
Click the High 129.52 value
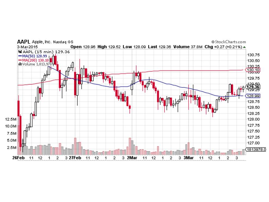[109, 47]
